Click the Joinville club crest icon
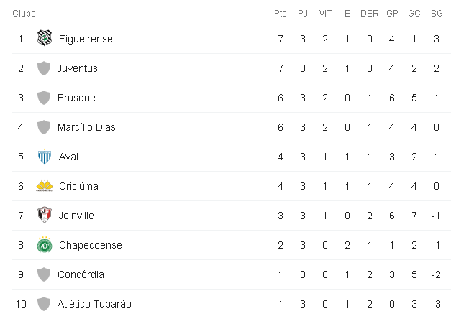451x319 pixels. (45, 215)
